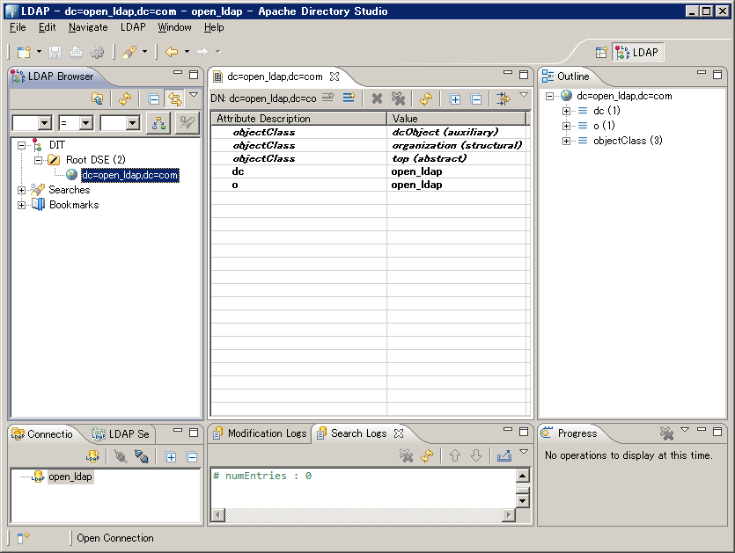This screenshot has height=553, width=735.
Task: Click the Save toolbar icon
Action: click(x=55, y=52)
